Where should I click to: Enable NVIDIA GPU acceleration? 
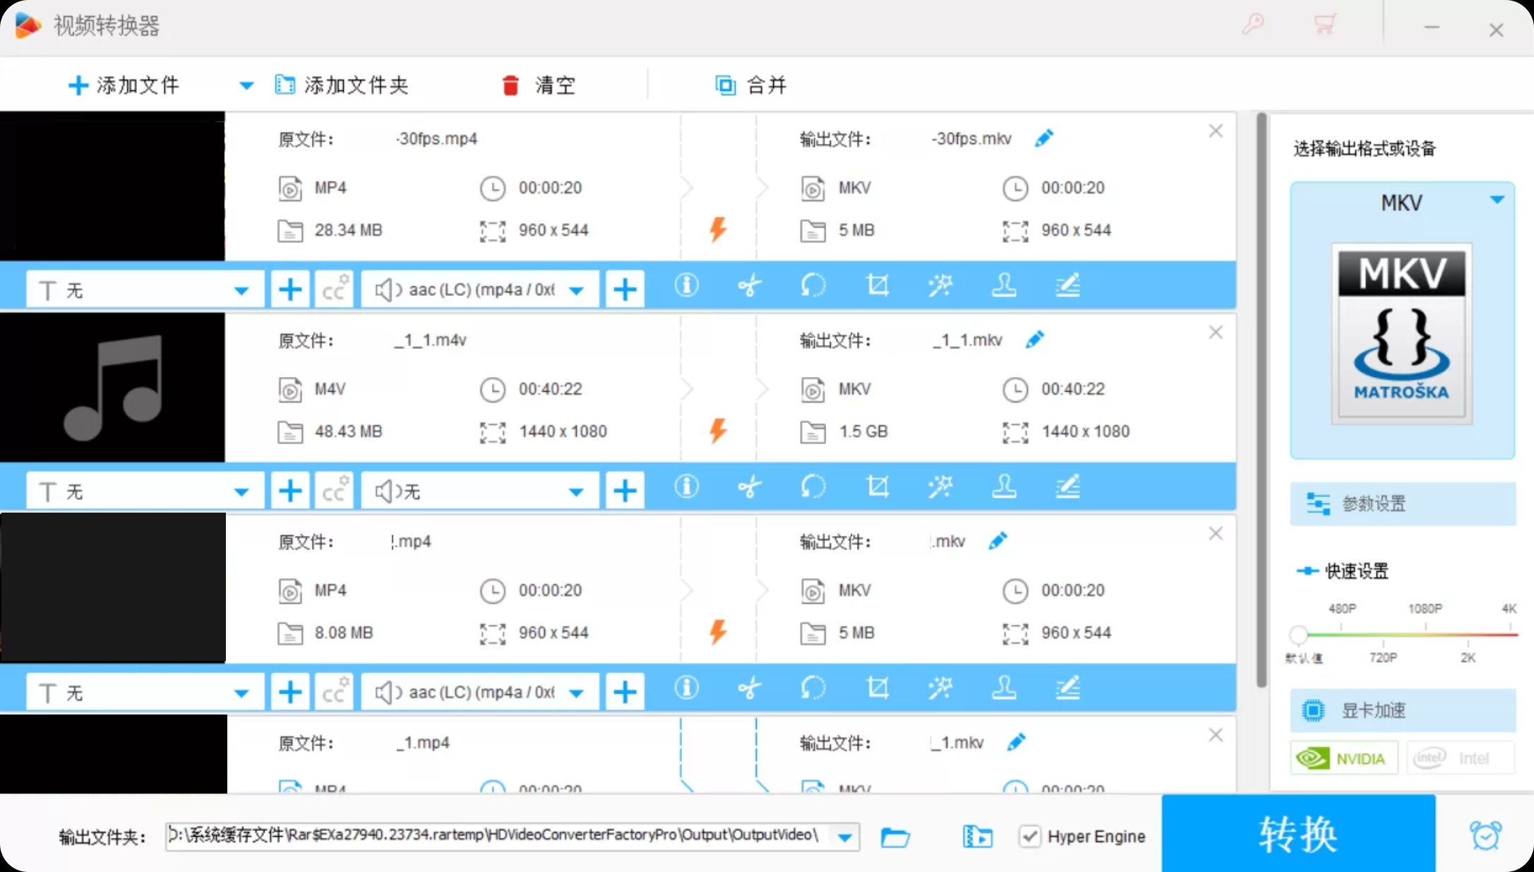pos(1343,759)
